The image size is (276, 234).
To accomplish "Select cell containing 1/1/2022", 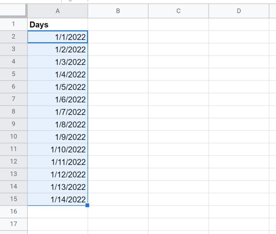I will (58, 37).
